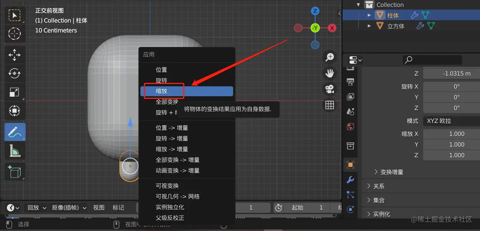Select the Measure tool
This screenshot has height=231, width=480.
pyautogui.click(x=14, y=151)
